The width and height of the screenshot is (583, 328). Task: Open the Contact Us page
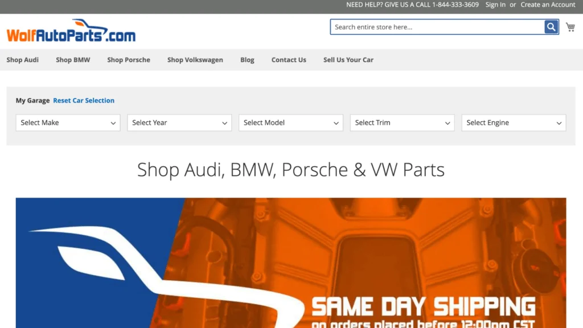[x=289, y=60]
